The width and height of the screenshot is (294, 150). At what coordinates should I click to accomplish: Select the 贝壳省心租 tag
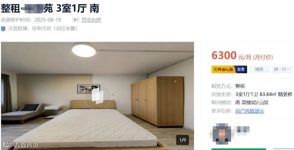point(223,69)
